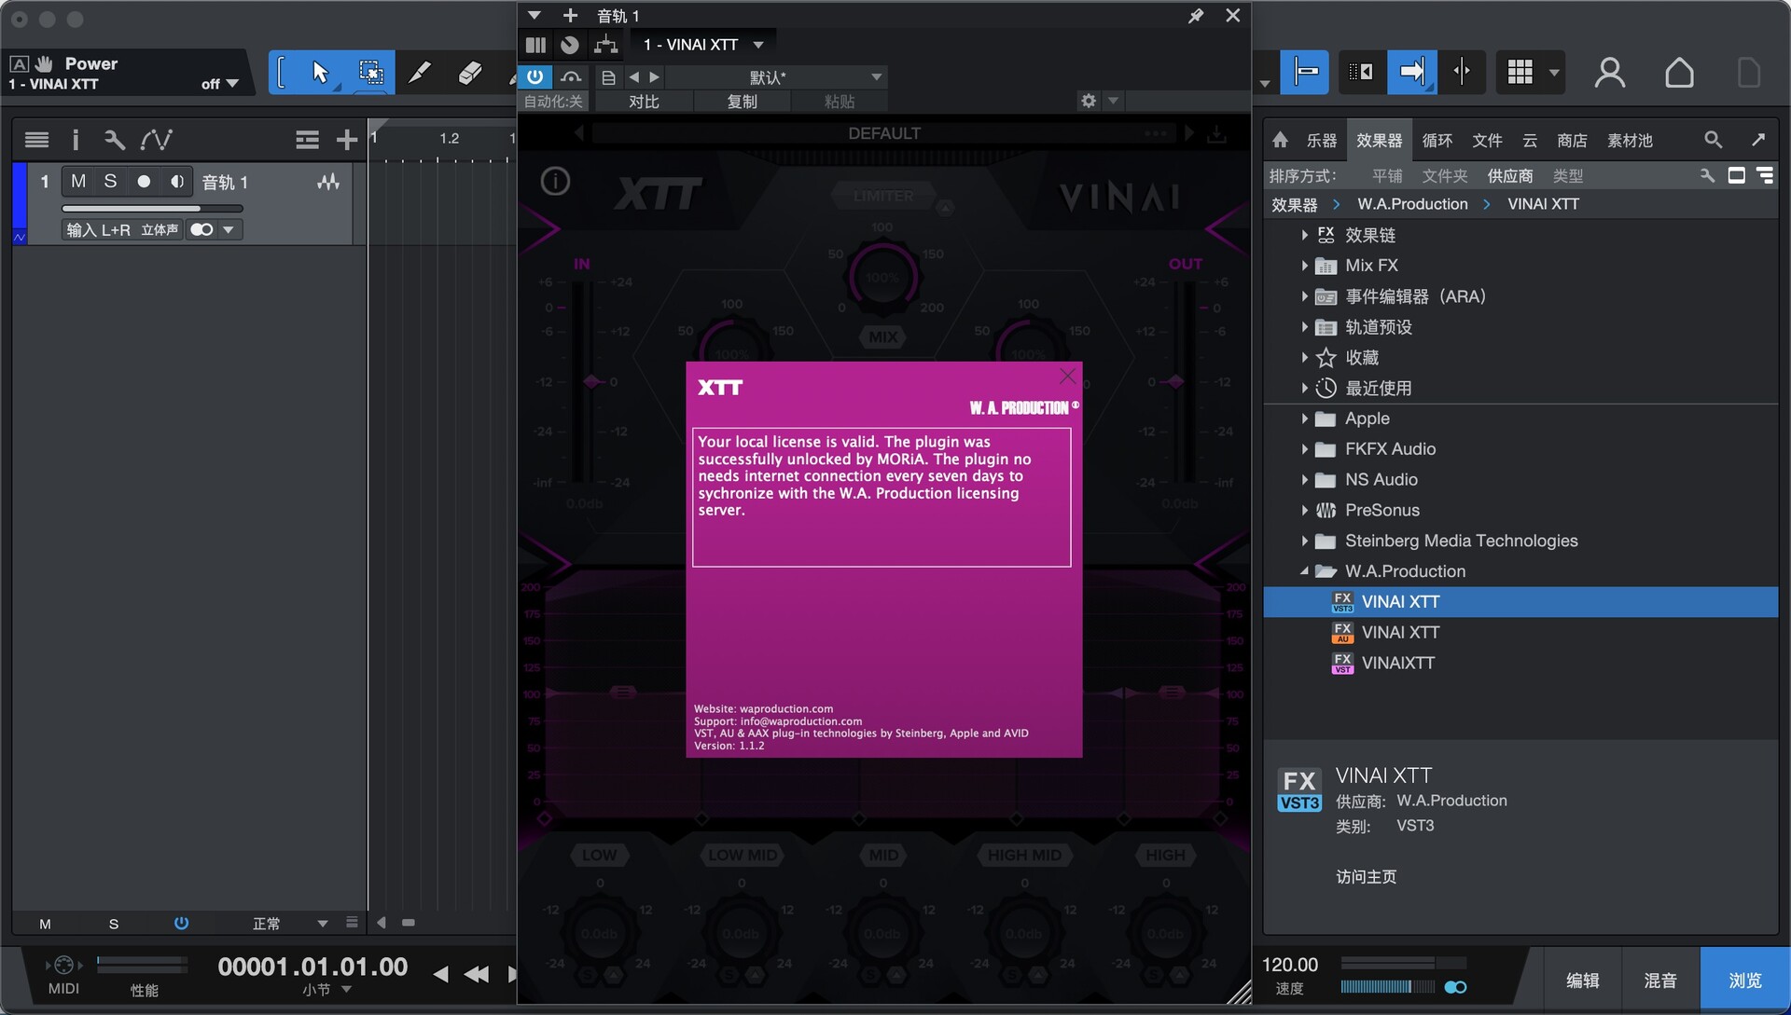The width and height of the screenshot is (1791, 1015).
Task: Switch to the 乐器 browser tab
Action: 1321,141
